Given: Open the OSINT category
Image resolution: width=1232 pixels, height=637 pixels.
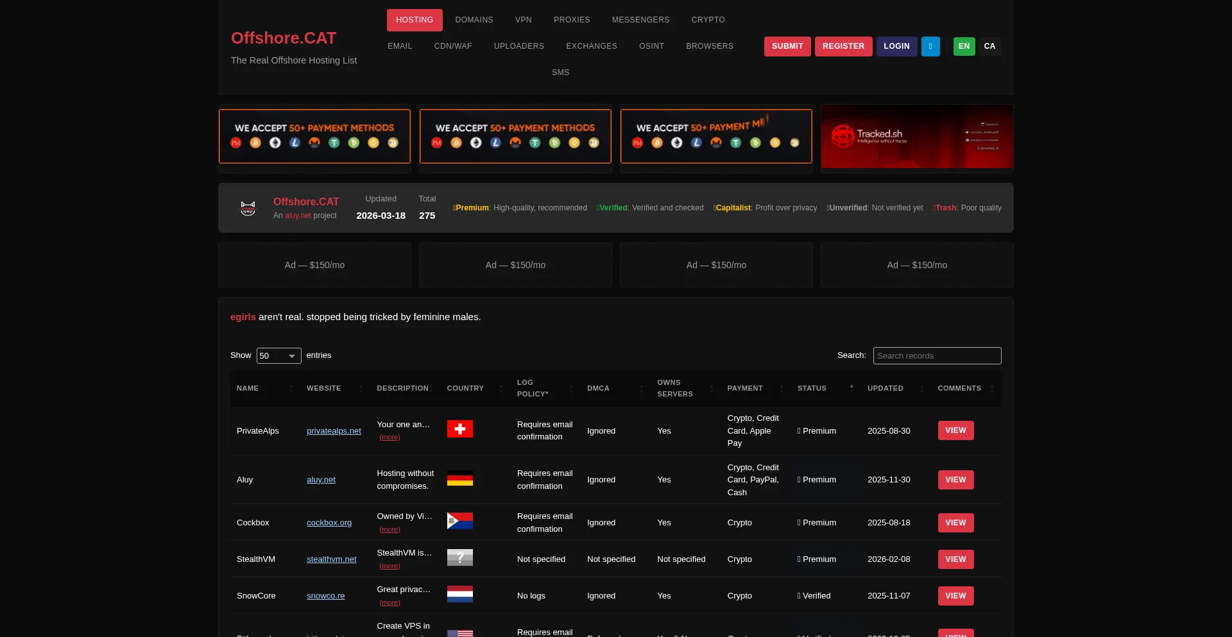Looking at the screenshot, I should click(651, 46).
